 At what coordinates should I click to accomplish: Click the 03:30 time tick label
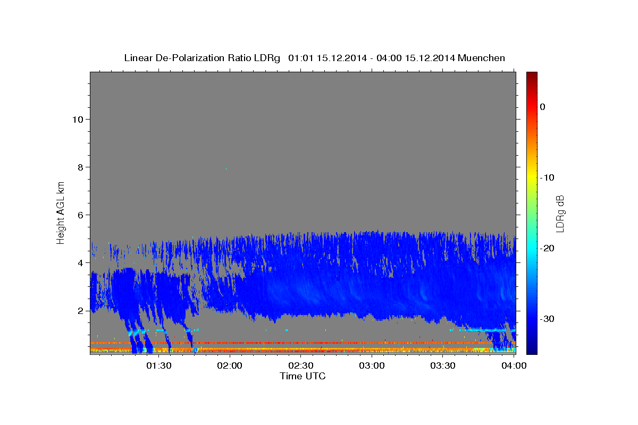click(x=443, y=365)
